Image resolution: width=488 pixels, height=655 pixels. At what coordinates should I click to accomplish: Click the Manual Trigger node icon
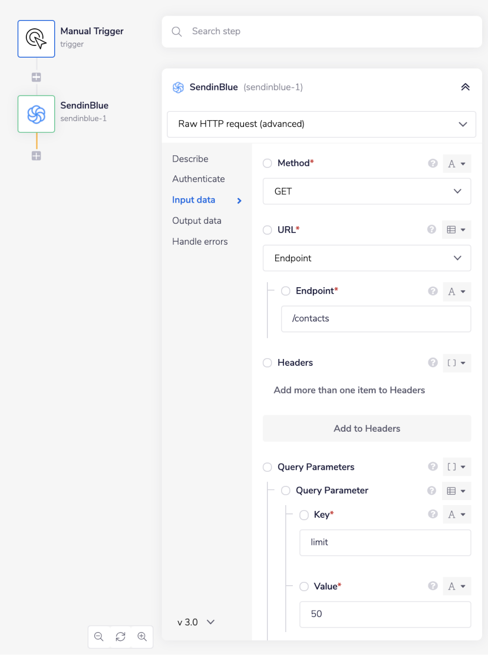coord(36,39)
